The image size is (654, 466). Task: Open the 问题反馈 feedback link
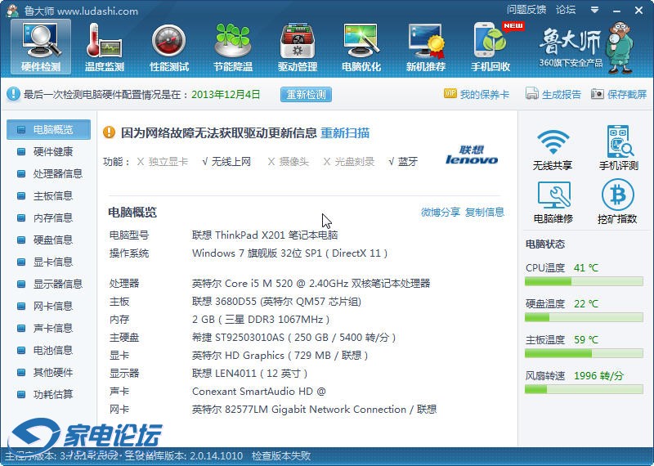[526, 9]
